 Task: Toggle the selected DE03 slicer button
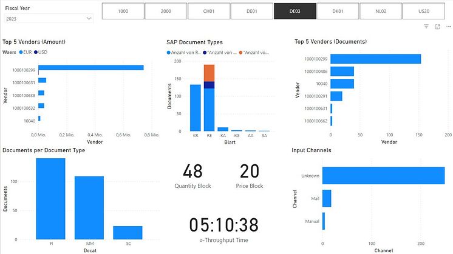(x=295, y=11)
